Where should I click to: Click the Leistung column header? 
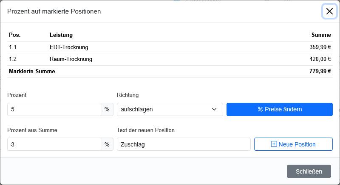pos(61,35)
